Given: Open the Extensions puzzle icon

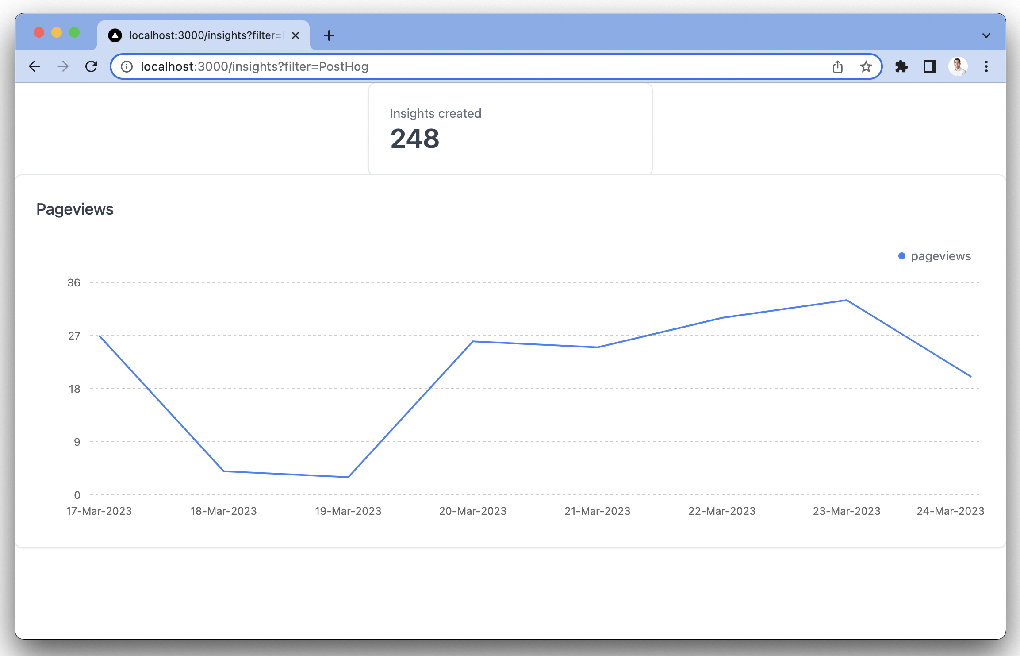Looking at the screenshot, I should pos(901,66).
